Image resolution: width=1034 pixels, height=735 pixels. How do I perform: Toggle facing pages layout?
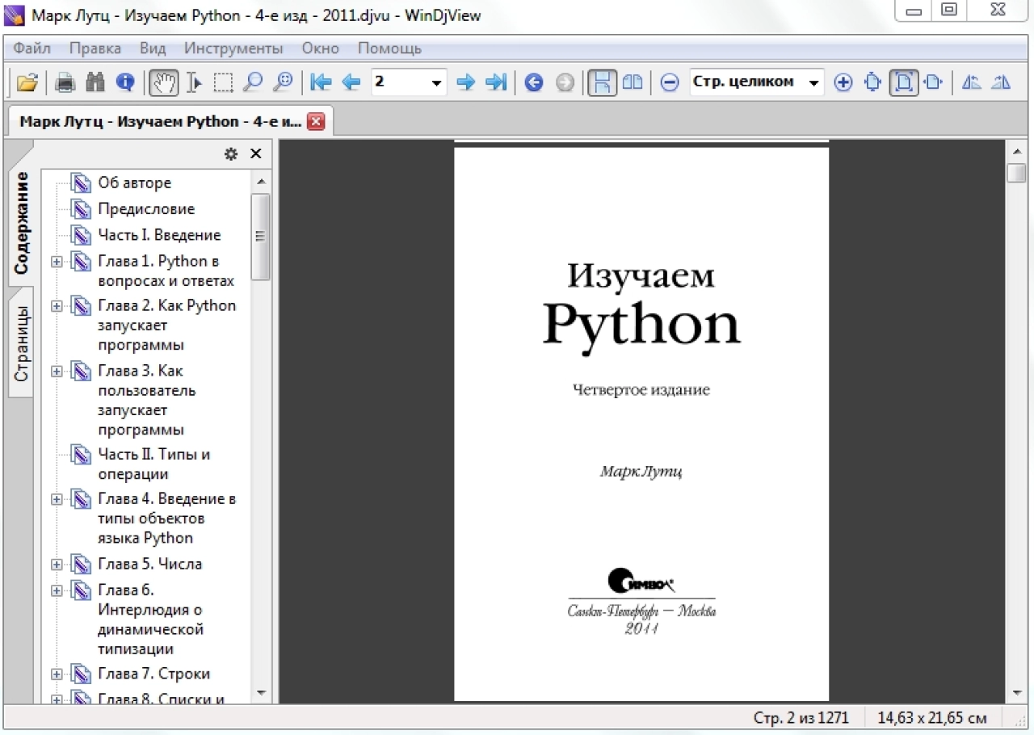point(632,82)
